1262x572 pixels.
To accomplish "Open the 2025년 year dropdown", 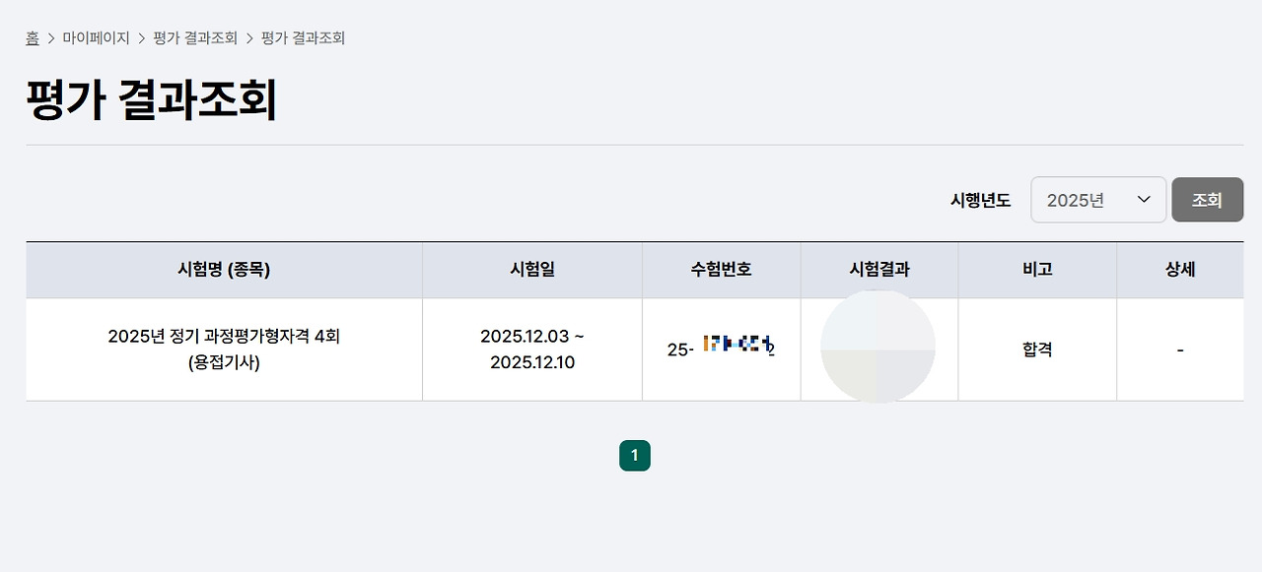I will click(x=1098, y=200).
